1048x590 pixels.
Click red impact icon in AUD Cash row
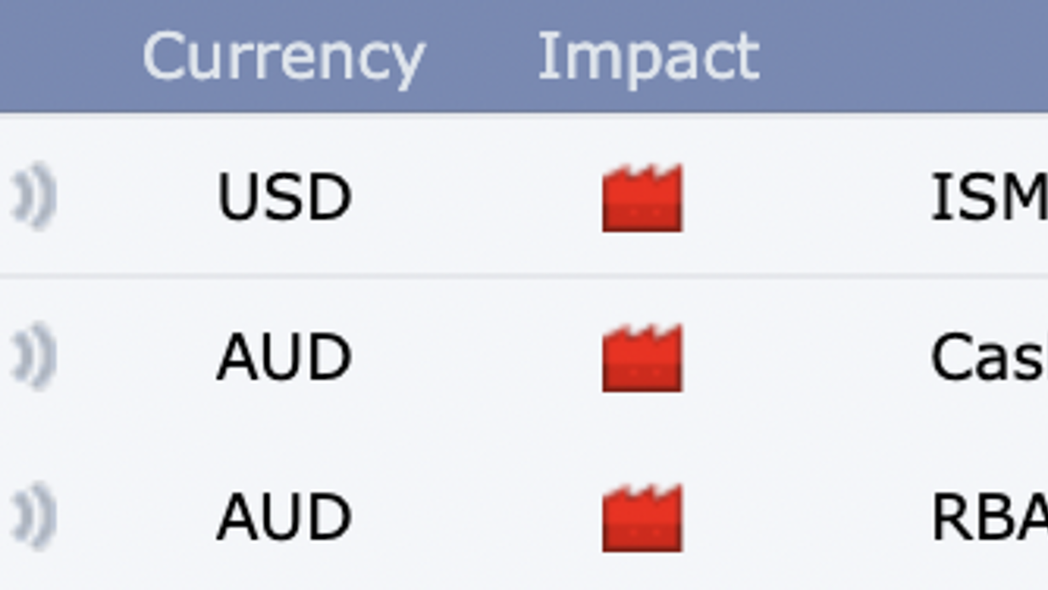(642, 357)
